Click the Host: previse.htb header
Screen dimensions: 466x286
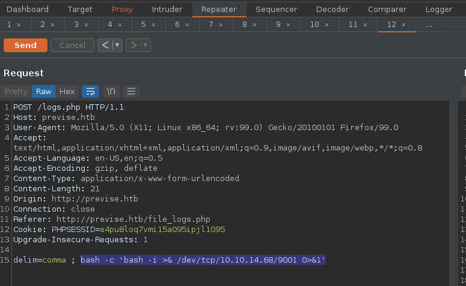pos(54,118)
